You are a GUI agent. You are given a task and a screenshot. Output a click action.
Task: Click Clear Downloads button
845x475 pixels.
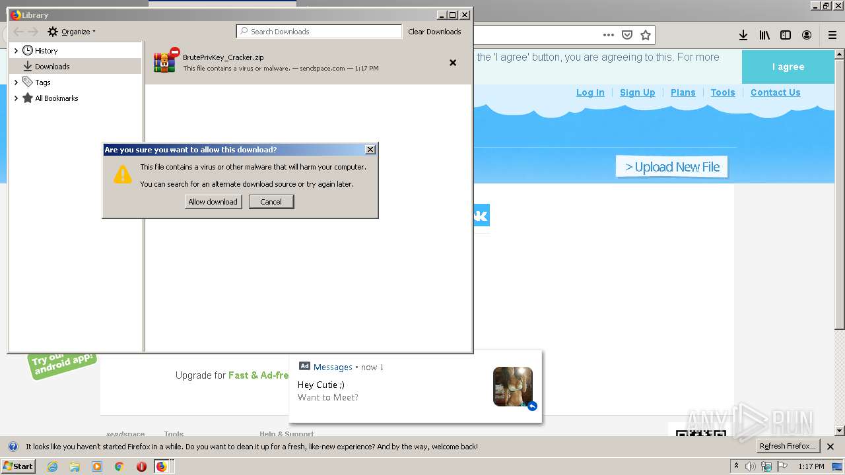pyautogui.click(x=434, y=32)
